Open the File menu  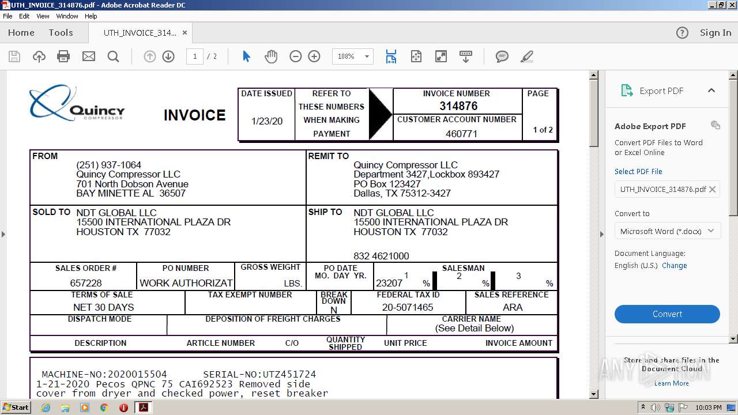[7, 16]
